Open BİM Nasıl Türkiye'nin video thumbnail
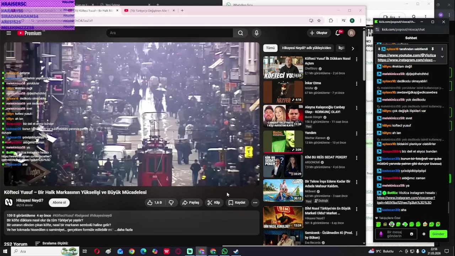The height and width of the screenshot is (256, 455). pos(283,217)
